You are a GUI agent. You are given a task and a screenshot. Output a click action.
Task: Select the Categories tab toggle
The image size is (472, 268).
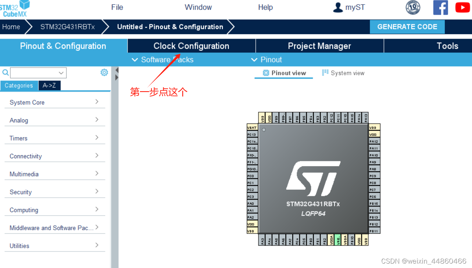19,85
